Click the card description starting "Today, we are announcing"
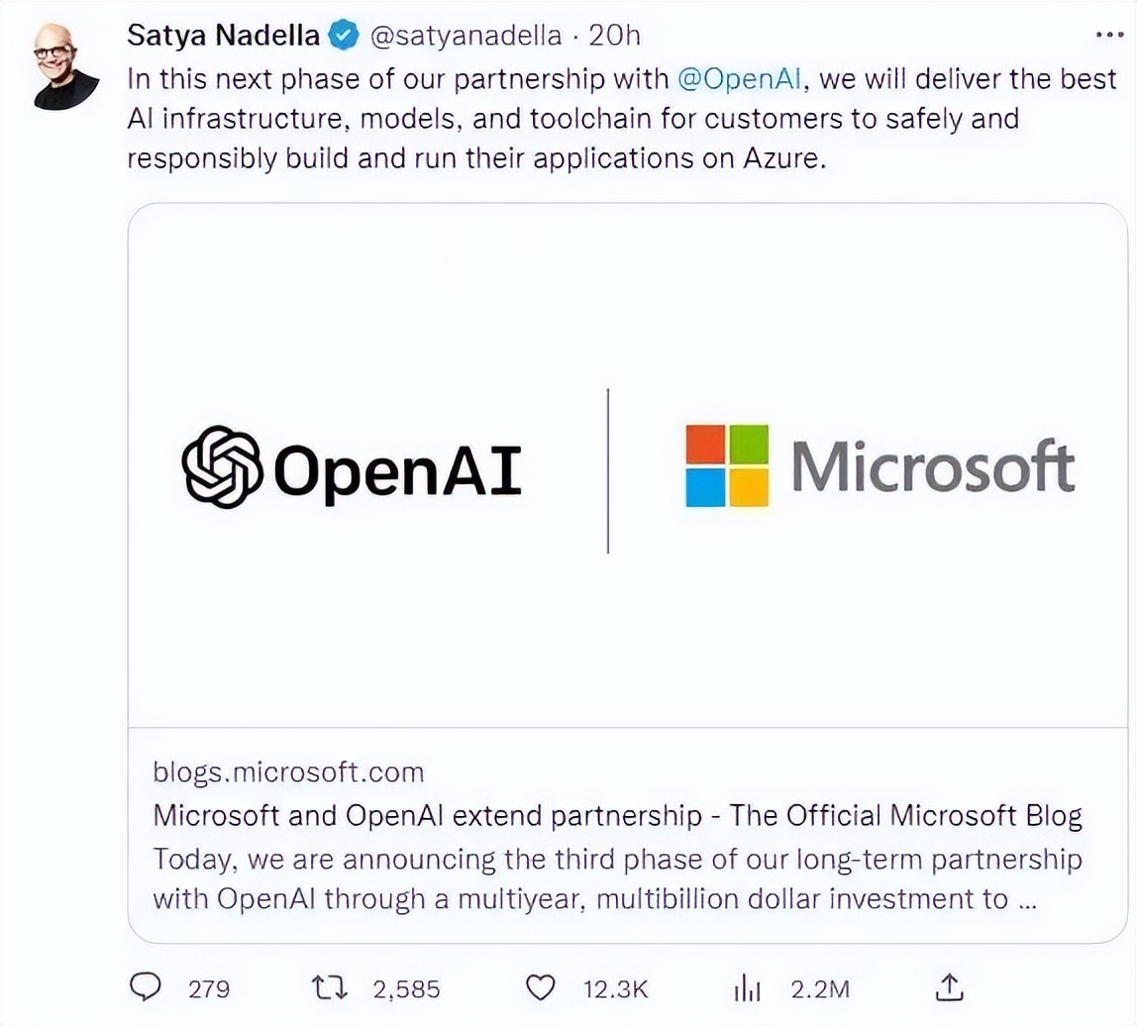 coord(618,878)
